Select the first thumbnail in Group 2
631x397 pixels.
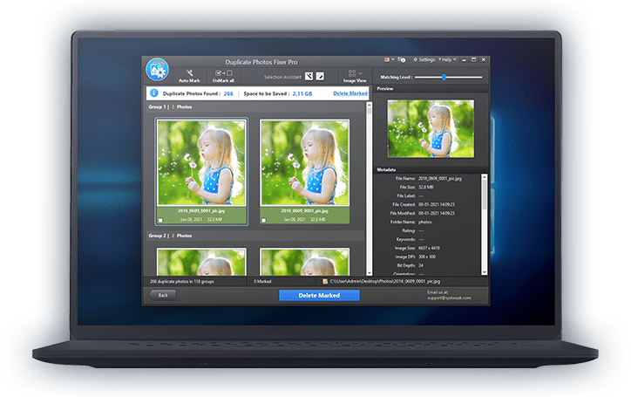(x=201, y=261)
